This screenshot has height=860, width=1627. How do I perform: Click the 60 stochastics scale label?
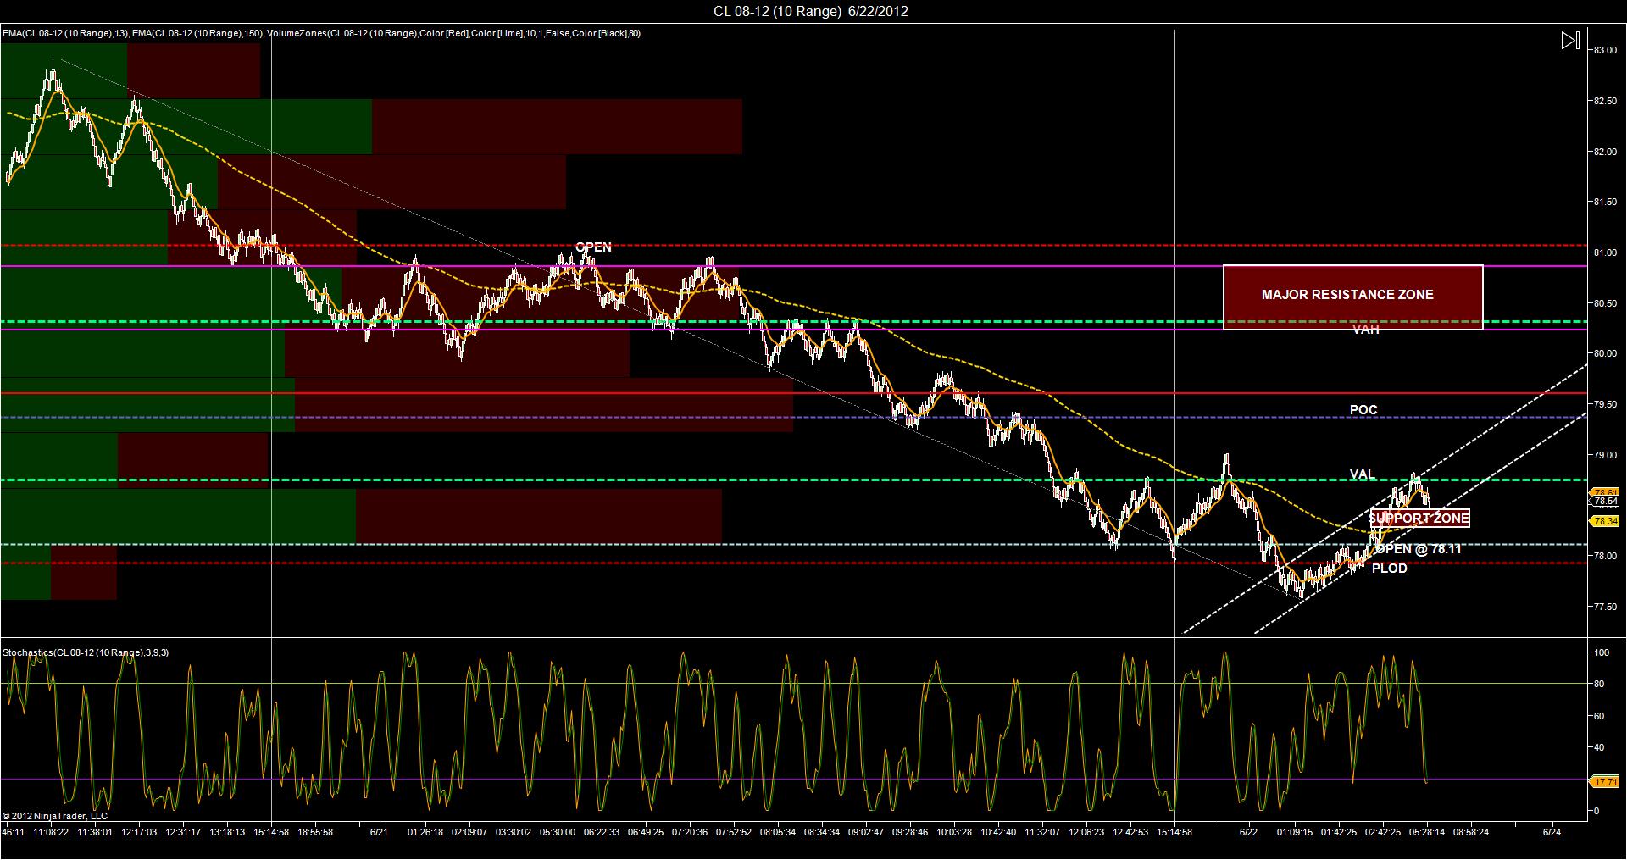[1599, 717]
